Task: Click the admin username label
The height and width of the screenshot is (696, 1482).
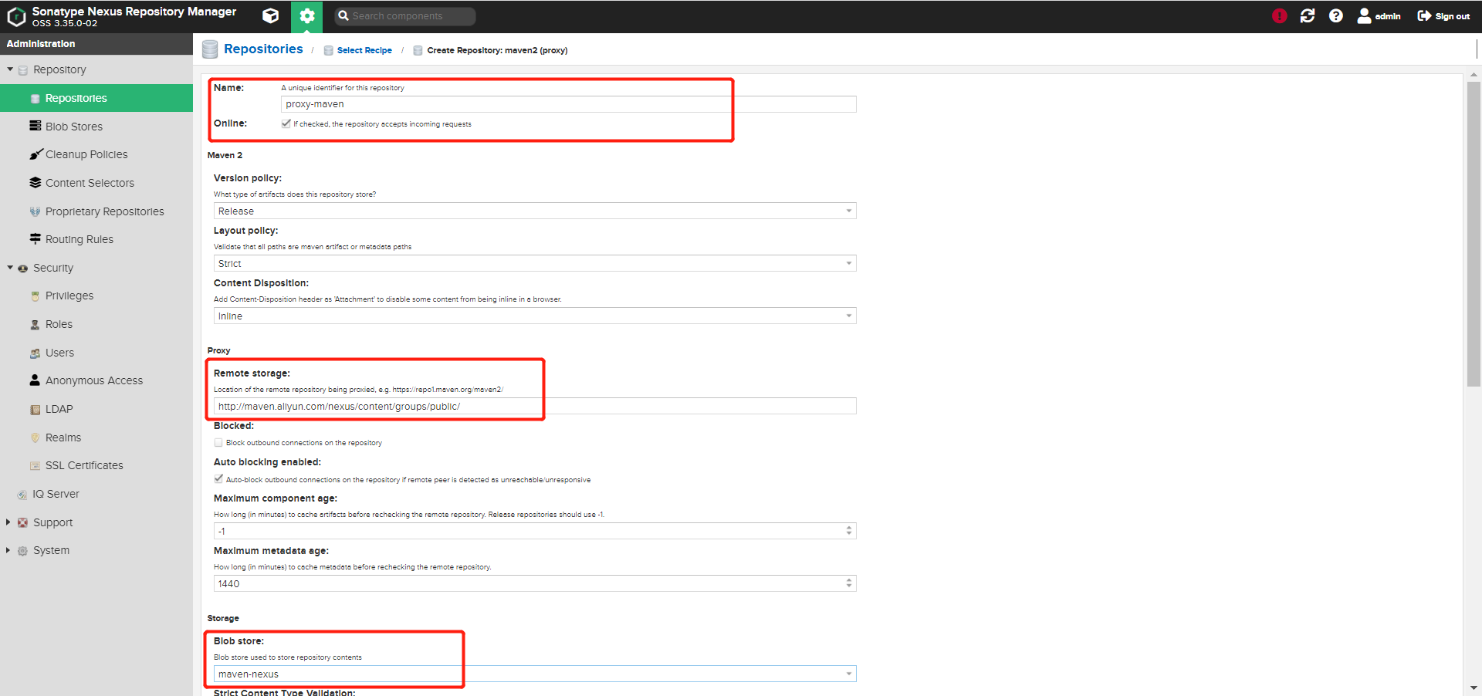Action: tap(1388, 16)
